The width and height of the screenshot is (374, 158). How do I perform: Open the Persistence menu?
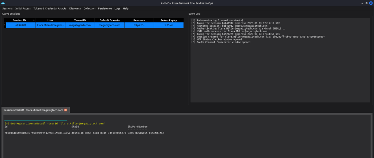[x=105, y=8]
